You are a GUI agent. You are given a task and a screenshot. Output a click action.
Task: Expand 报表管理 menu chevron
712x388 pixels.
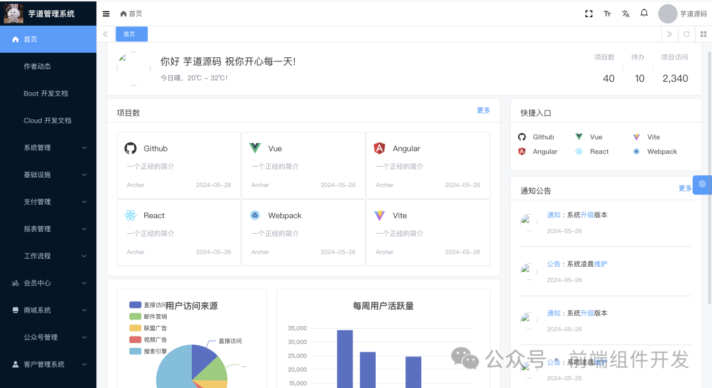(84, 229)
